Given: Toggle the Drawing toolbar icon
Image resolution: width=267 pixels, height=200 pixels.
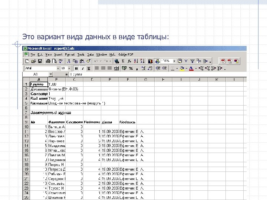Looking at the screenshot, I should click(157, 61).
